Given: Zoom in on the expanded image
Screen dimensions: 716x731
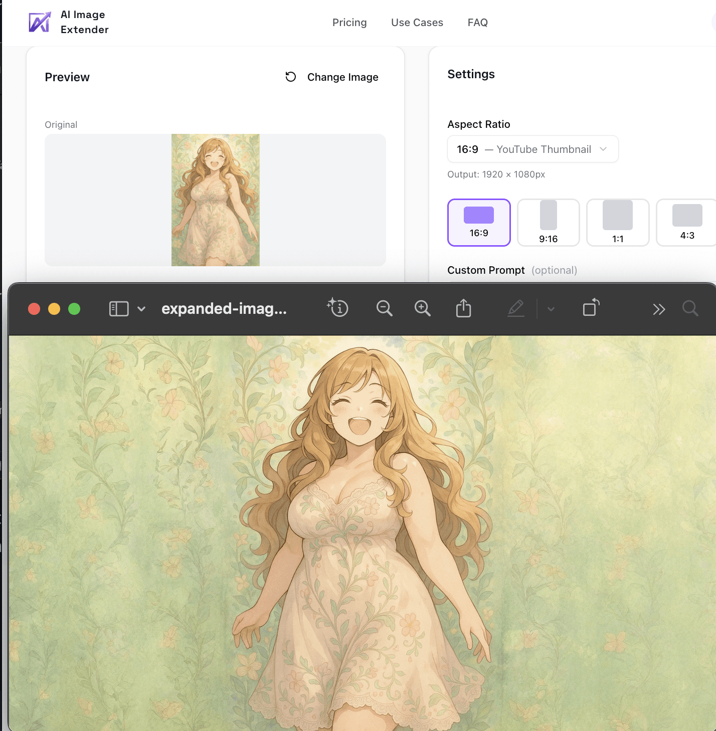Looking at the screenshot, I should click(x=422, y=308).
